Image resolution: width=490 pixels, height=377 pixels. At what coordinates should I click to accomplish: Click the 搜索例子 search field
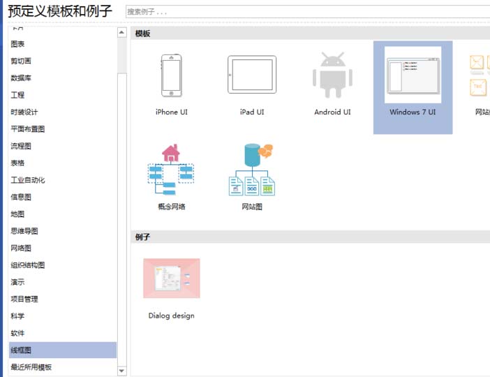pos(308,12)
